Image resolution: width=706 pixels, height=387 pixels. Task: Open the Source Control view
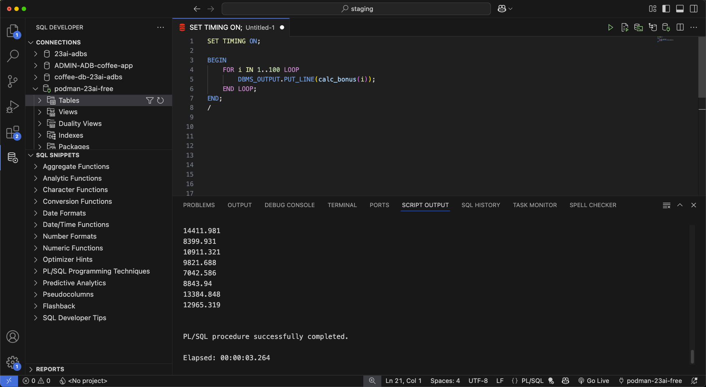tap(13, 81)
